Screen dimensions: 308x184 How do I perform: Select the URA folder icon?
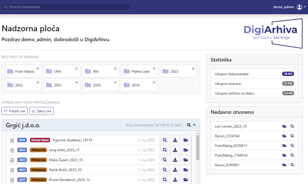[x=49, y=71]
